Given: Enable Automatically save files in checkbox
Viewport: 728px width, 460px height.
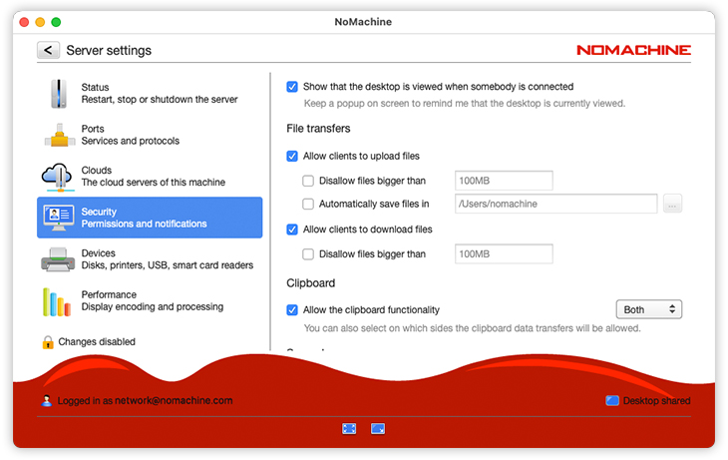Looking at the screenshot, I should [x=308, y=205].
